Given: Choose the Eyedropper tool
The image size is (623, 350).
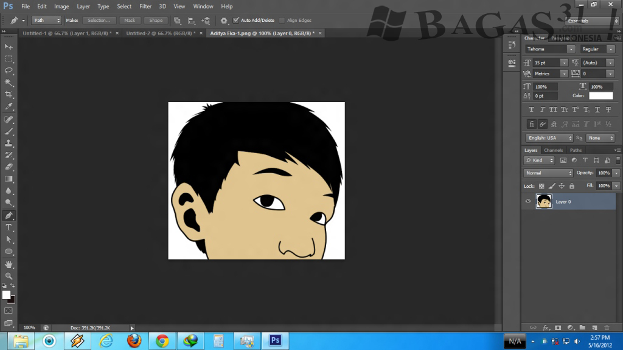Looking at the screenshot, I should [9, 107].
